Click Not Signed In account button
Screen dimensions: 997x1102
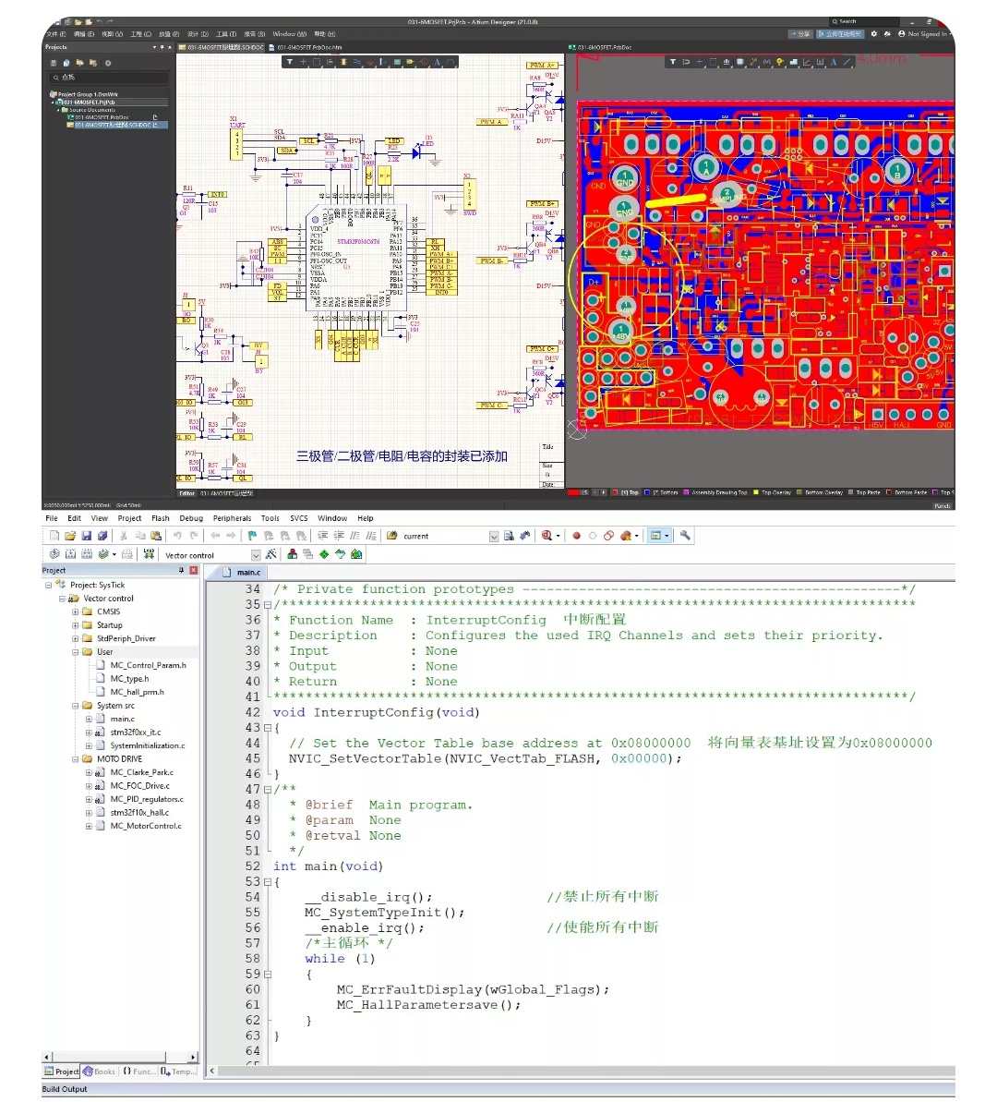tap(925, 33)
